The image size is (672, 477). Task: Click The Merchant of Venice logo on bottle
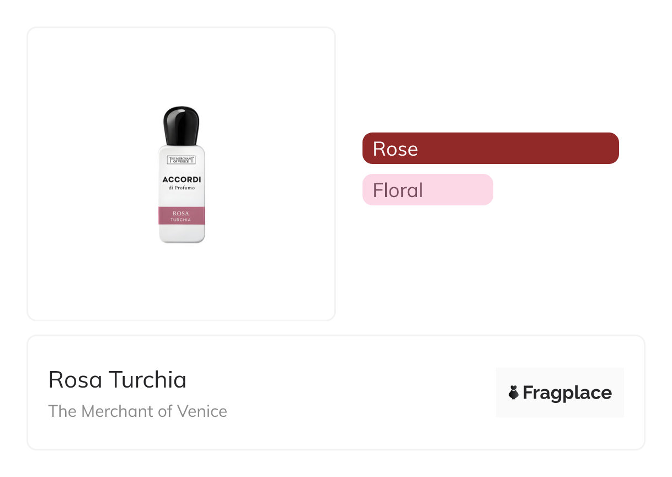[x=182, y=160]
